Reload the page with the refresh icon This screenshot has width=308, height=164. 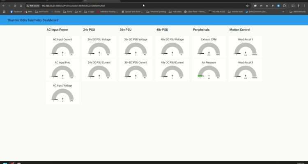tap(15, 6)
